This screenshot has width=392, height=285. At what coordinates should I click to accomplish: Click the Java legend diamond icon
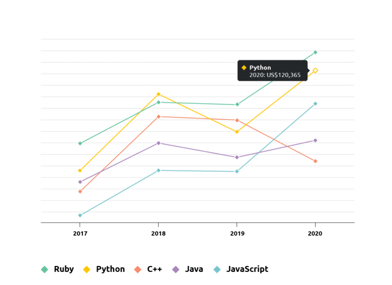coord(176,270)
